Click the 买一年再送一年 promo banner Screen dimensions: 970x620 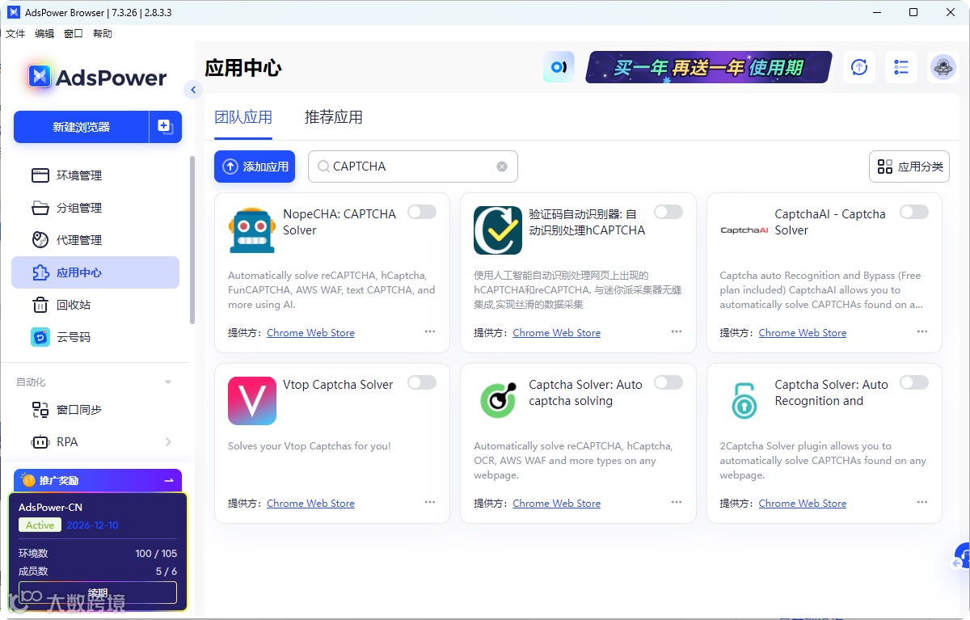(x=709, y=67)
